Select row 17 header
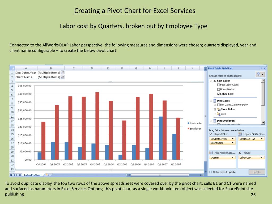 tap(12, 143)
